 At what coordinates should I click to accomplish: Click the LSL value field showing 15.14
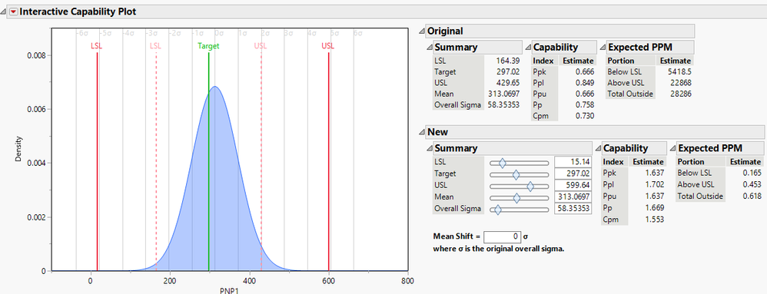click(x=573, y=162)
